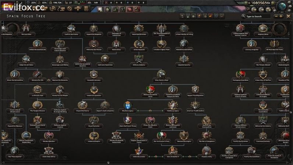Pick the Dios, Patria y Rey focus
Image resolution: width=293 pixels, height=165 pixels.
click(162, 75)
